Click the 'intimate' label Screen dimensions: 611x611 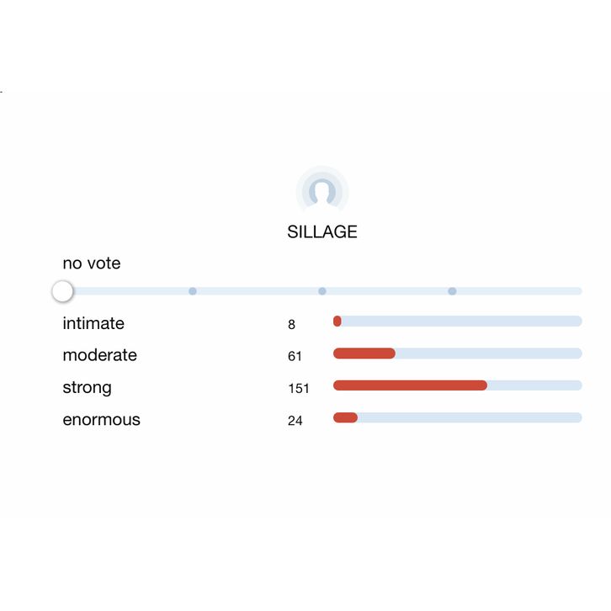tap(93, 324)
